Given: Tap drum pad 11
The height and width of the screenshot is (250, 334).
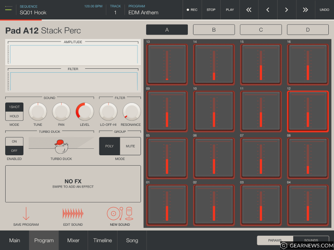Looking at the screenshot, I should (x=261, y=111).
